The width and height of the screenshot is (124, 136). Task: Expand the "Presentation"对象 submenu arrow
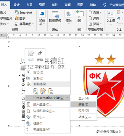click(x=67, y=98)
